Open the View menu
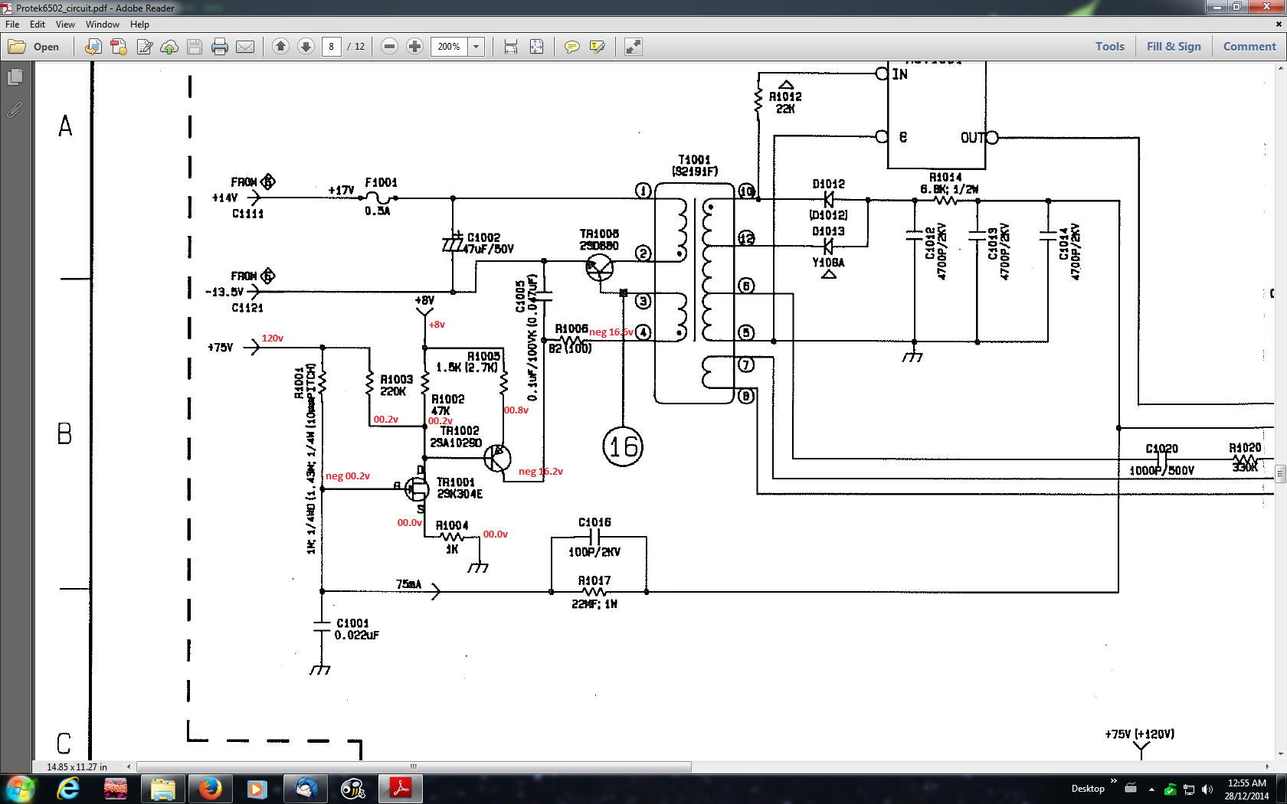 [65, 25]
